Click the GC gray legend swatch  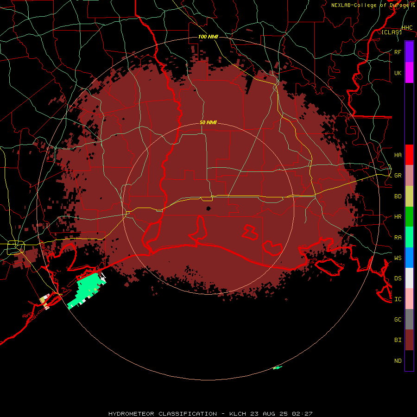pos(409,319)
